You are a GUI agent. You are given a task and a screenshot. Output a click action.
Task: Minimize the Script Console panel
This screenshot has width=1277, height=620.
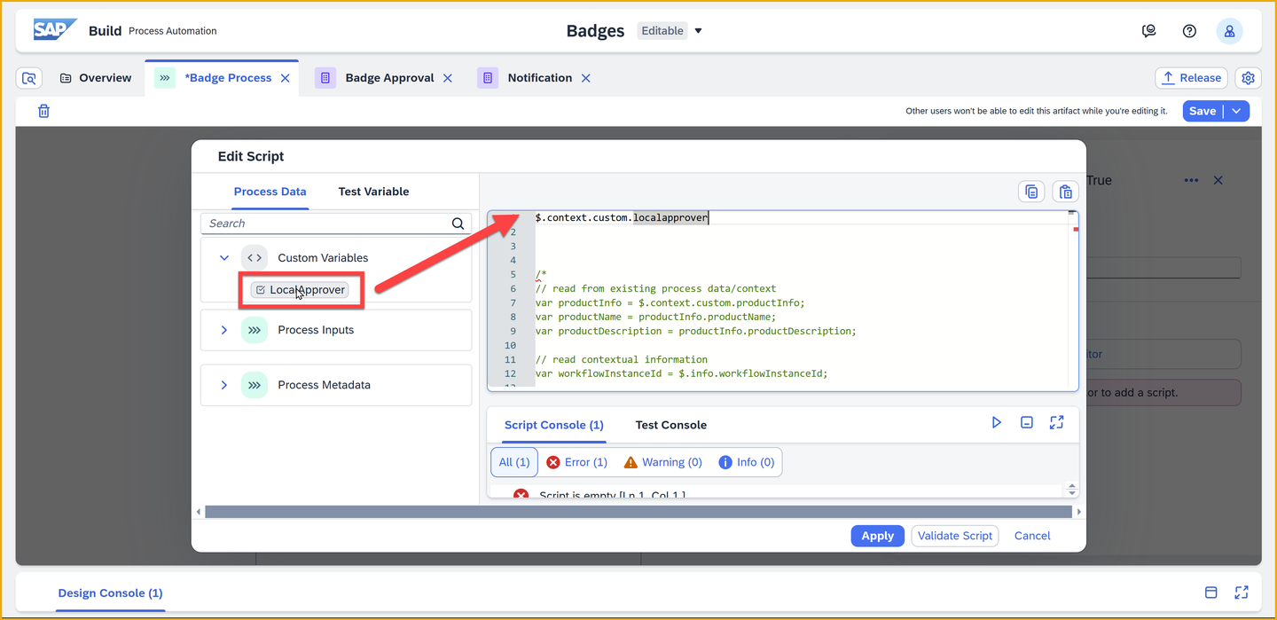click(1026, 423)
